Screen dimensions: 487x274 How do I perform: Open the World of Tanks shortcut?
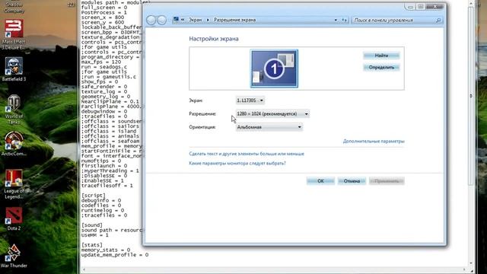coord(14,110)
